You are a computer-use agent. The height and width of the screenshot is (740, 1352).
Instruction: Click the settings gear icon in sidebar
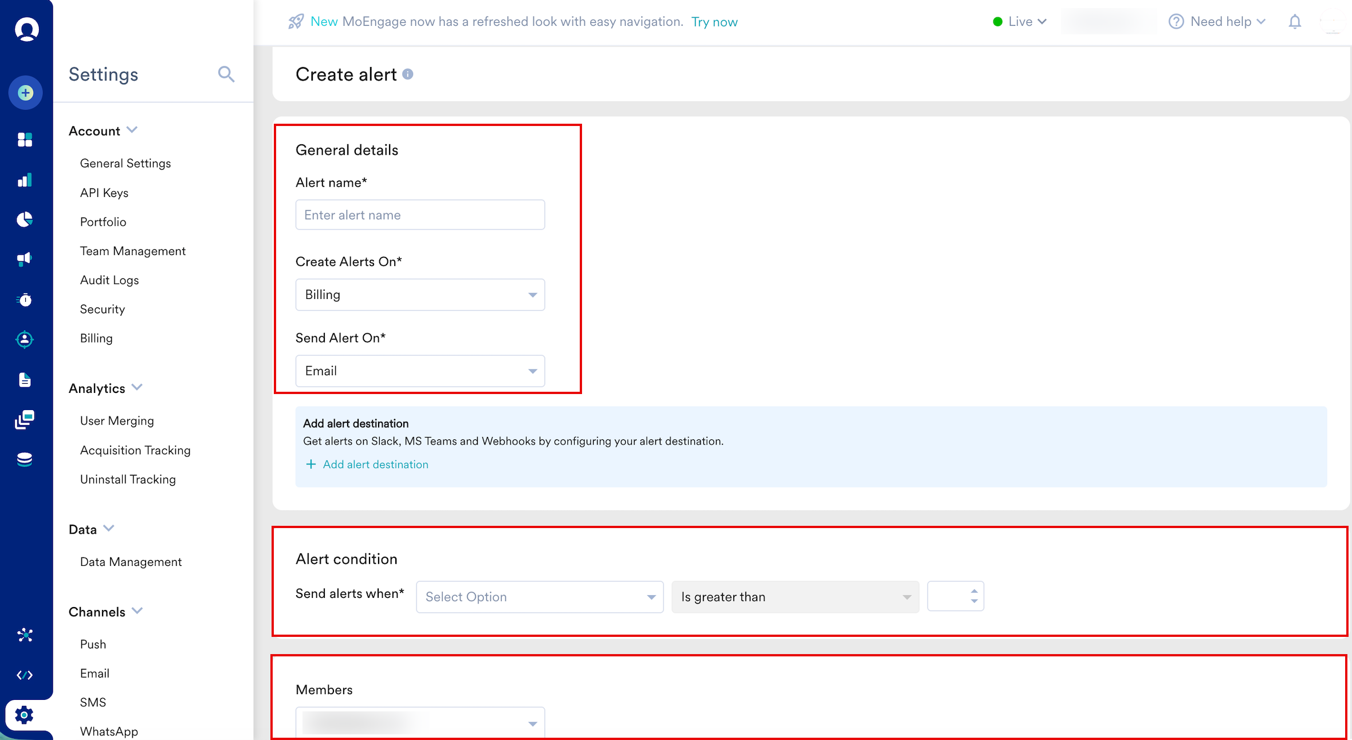click(x=24, y=715)
